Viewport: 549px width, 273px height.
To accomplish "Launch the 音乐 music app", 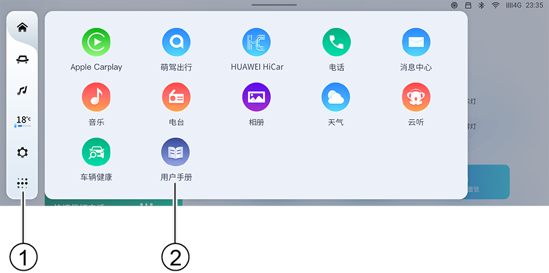I will coord(96,97).
